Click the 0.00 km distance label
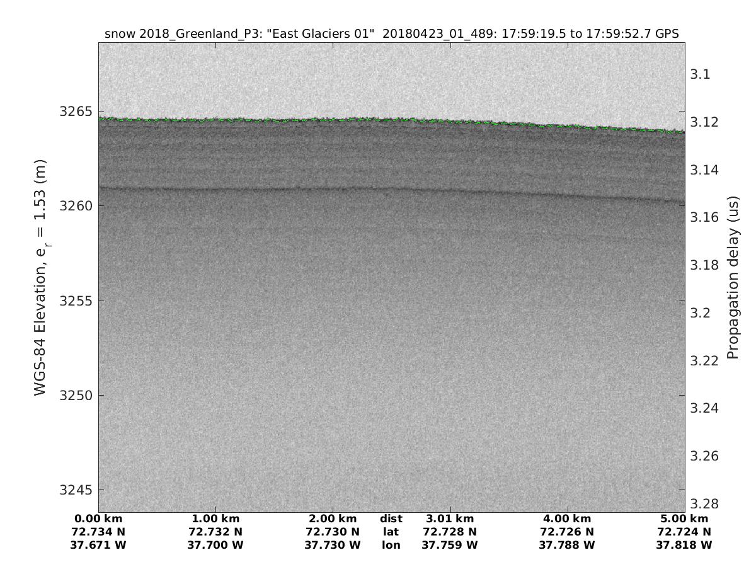The image size is (756, 567). click(x=98, y=518)
